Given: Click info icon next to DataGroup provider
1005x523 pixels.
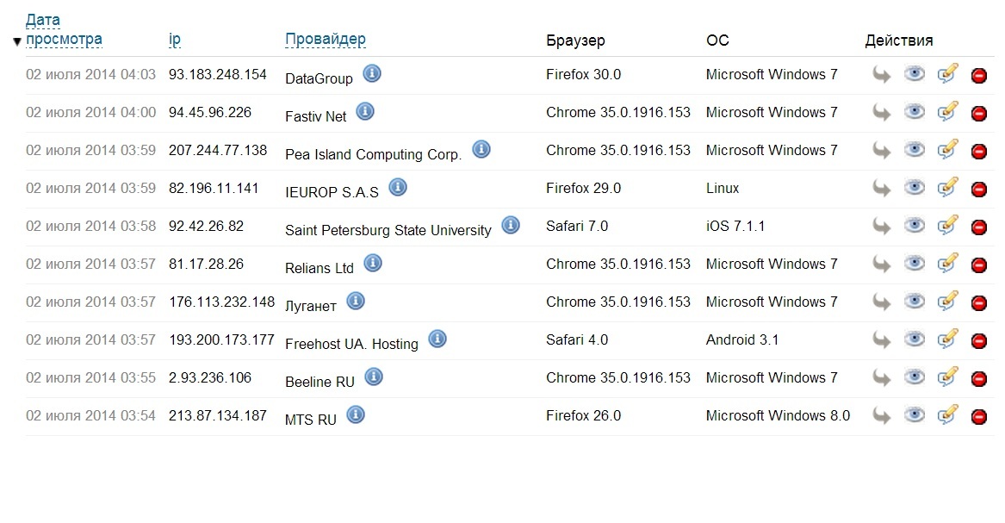Looking at the screenshot, I should [x=372, y=73].
